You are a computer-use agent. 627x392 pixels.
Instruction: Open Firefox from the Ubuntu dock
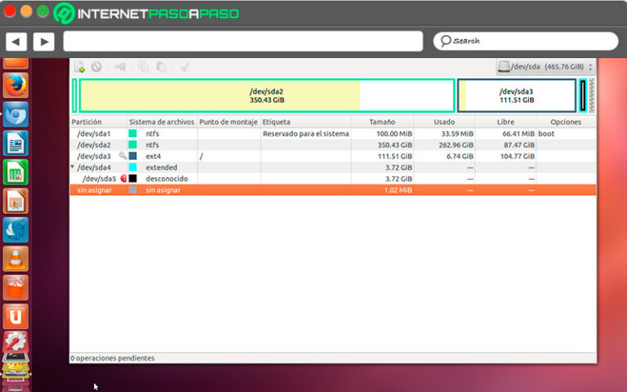(x=16, y=85)
